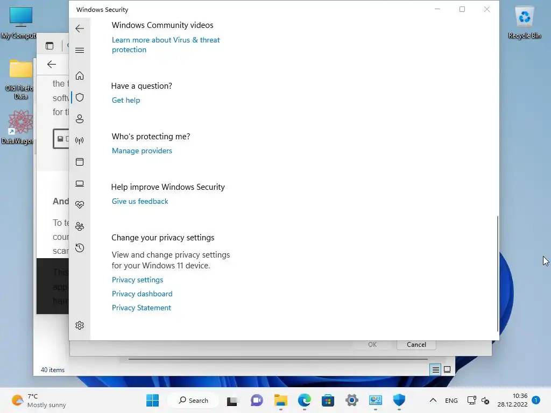Select Old Firefox Data folder on desktop
Viewport: 551px width, 413px height.
tap(20, 80)
